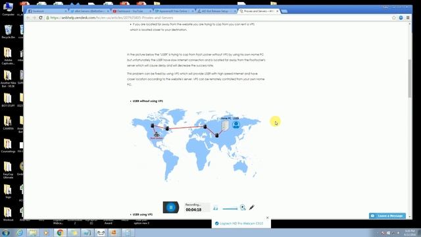Click the browser forward arrow
Viewport: 421px width, 237px height.
(34, 18)
